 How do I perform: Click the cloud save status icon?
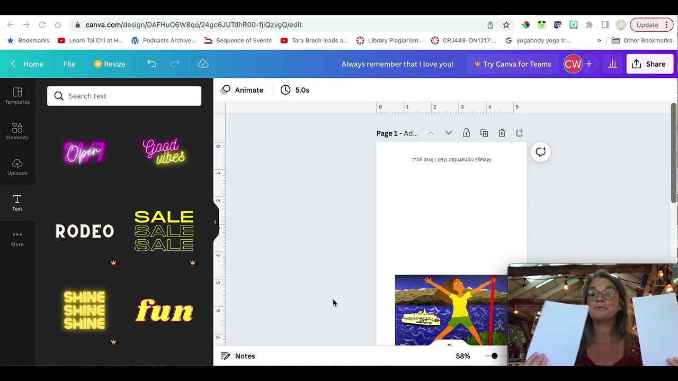[x=203, y=64]
